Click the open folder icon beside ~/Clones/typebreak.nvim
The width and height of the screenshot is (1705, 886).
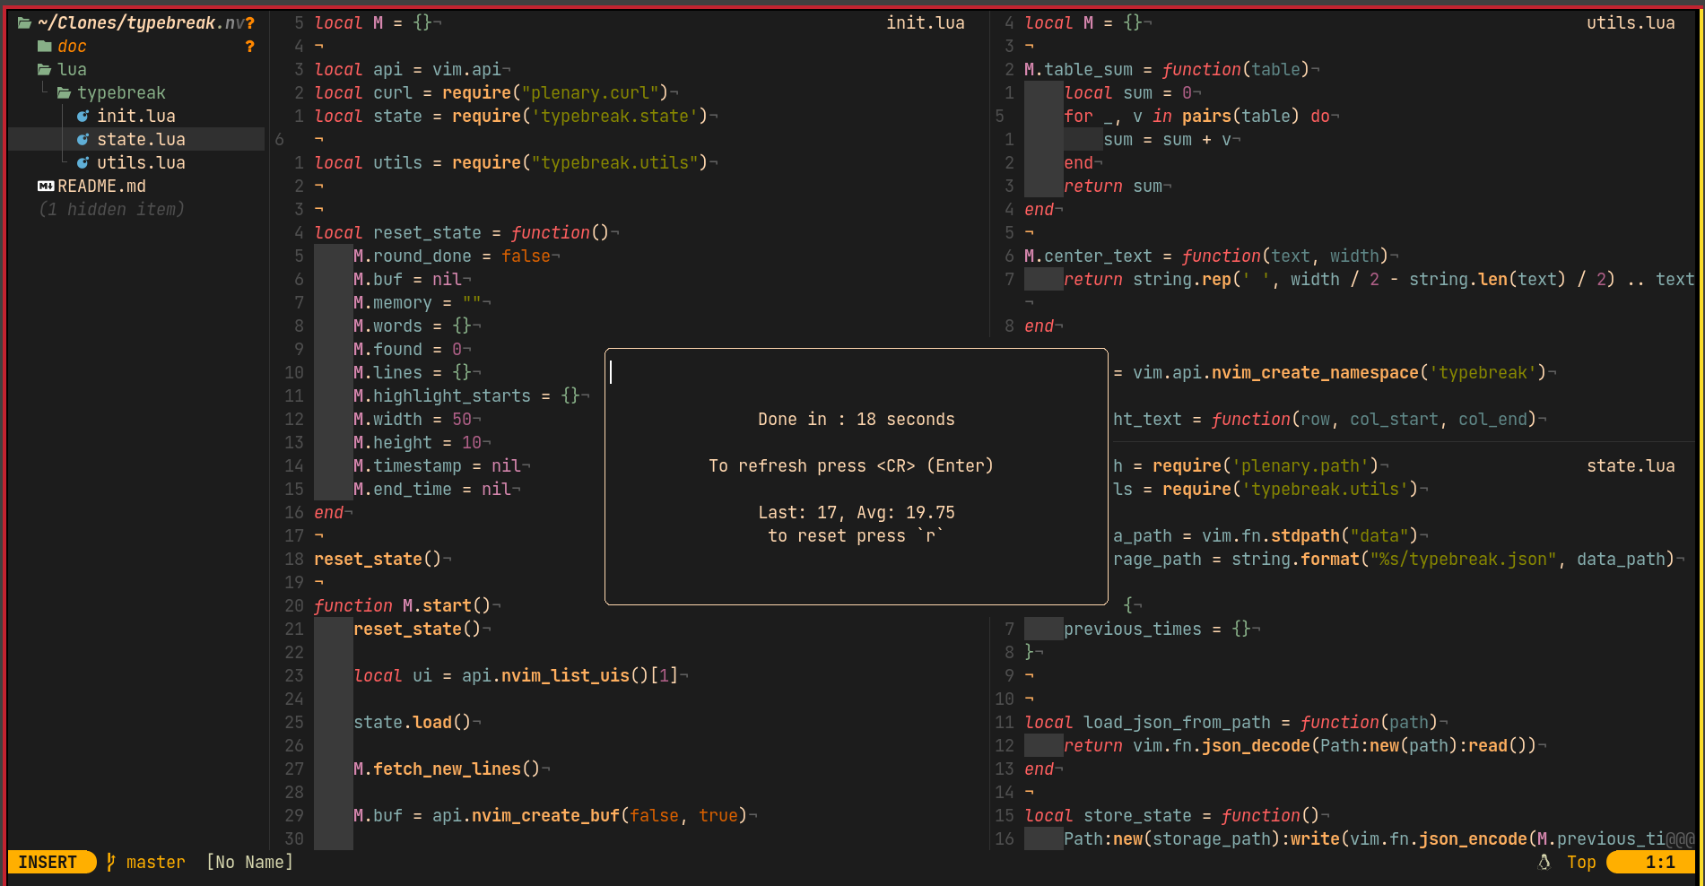pos(24,22)
